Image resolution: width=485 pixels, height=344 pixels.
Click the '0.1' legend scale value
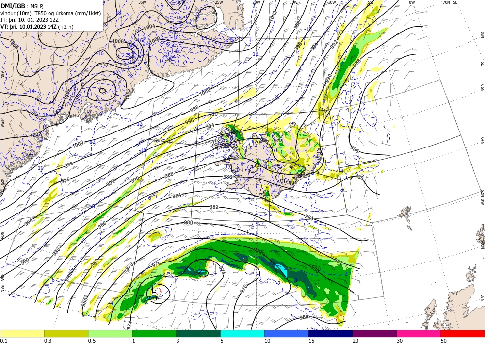[x=3, y=341]
